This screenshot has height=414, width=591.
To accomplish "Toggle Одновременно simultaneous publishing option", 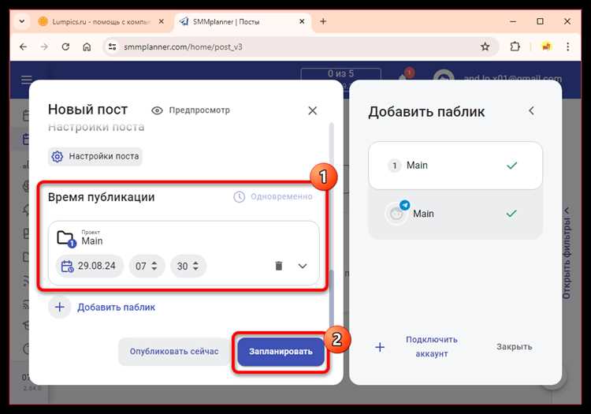I will pos(273,196).
